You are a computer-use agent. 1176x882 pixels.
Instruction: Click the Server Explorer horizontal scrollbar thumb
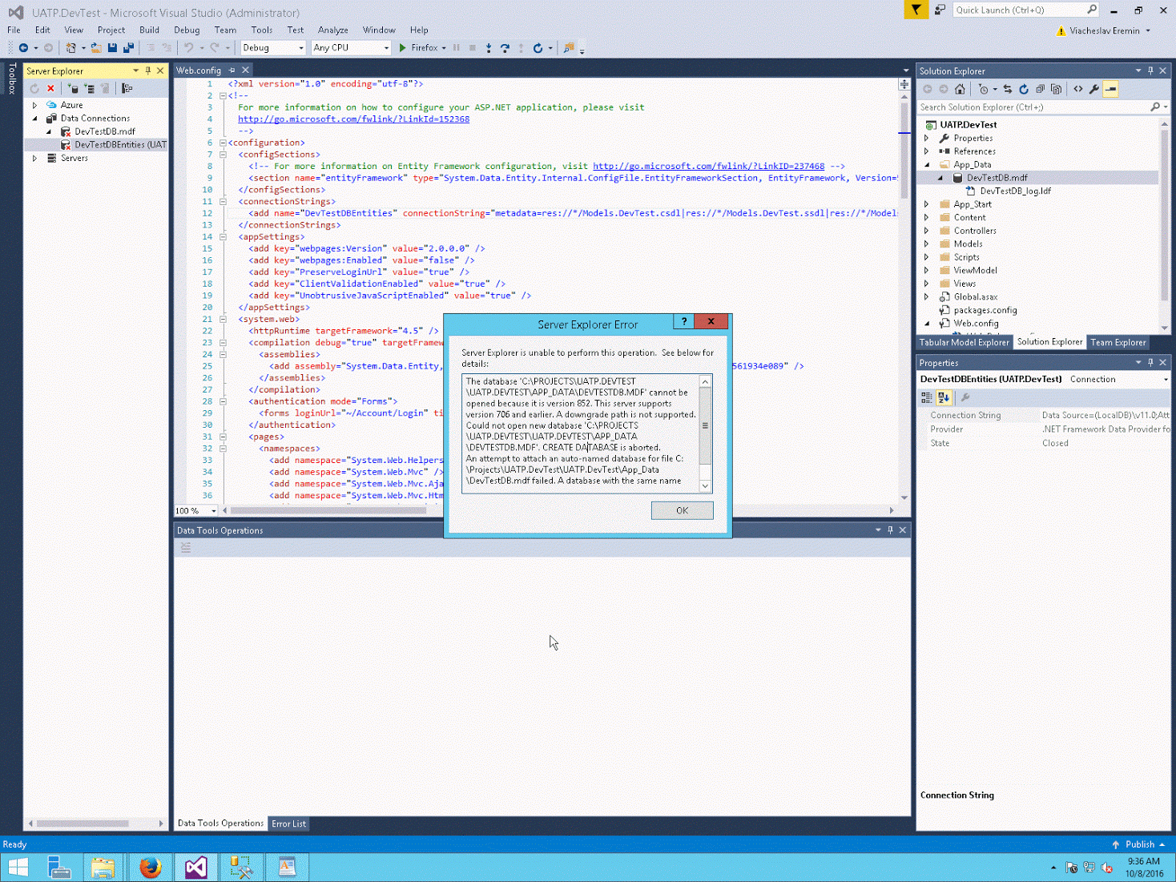click(x=83, y=824)
